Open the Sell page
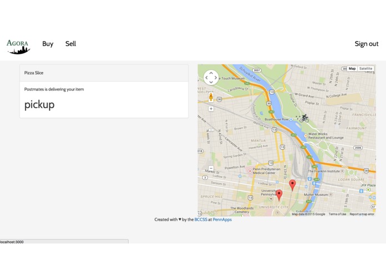This screenshot has height=274, width=386. pyautogui.click(x=71, y=44)
